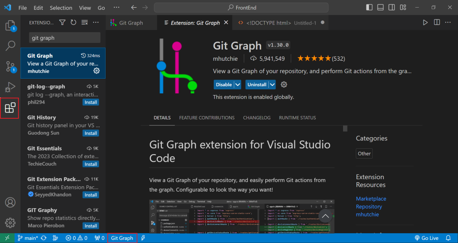Show errors and warnings in status bar
This screenshot has height=243, width=458.
tap(76, 238)
